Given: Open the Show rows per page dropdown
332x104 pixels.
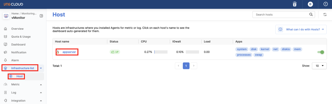Looking at the screenshot, I should pos(319,66).
